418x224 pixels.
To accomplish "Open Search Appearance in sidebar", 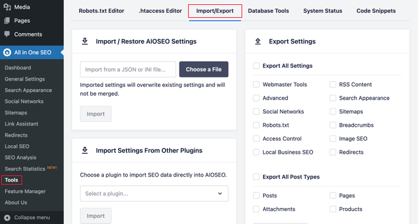I will click(28, 90).
